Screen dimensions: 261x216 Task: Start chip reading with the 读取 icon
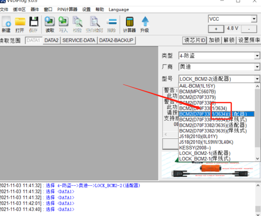50,24
